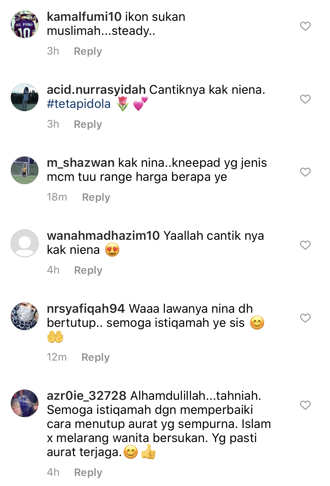Like kamalfumi10's comment with the heart
Screen dimensions: 330x486
(305, 26)
